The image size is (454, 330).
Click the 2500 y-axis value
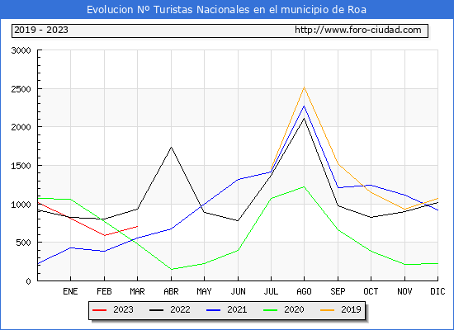21,89
